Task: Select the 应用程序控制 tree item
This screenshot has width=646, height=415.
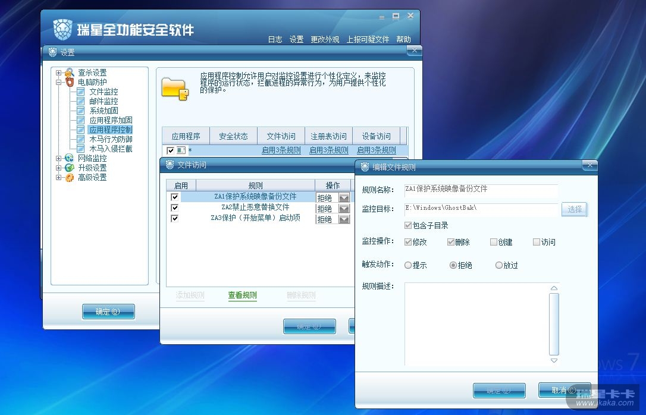Action: 111,130
